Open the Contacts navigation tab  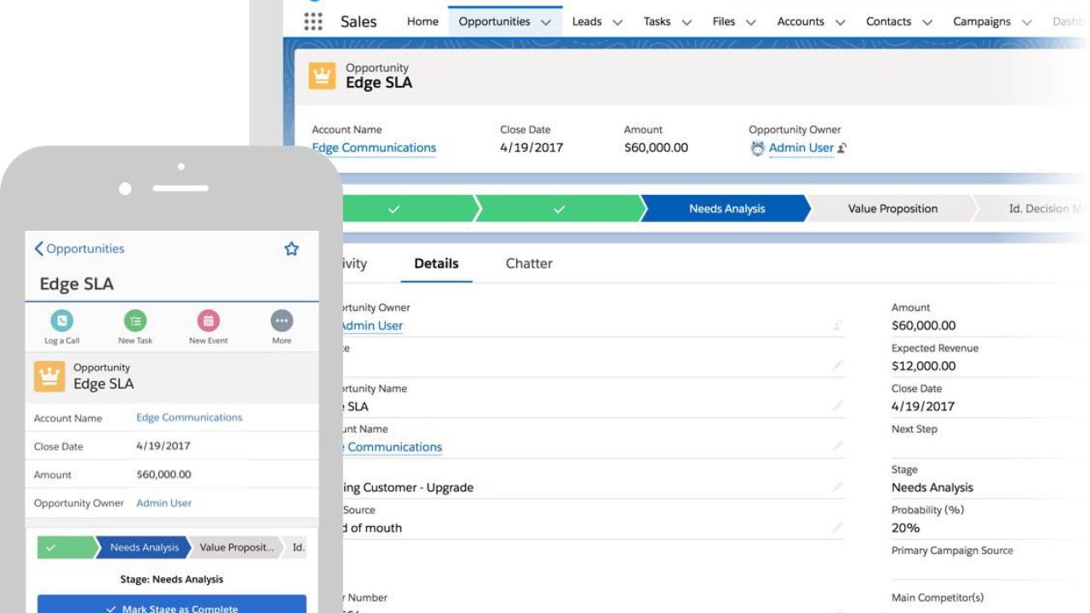(888, 22)
